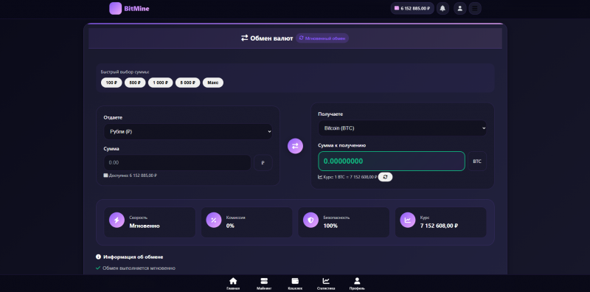Go to Главная in bottom navigation
The height and width of the screenshot is (292, 590).
coord(233,283)
